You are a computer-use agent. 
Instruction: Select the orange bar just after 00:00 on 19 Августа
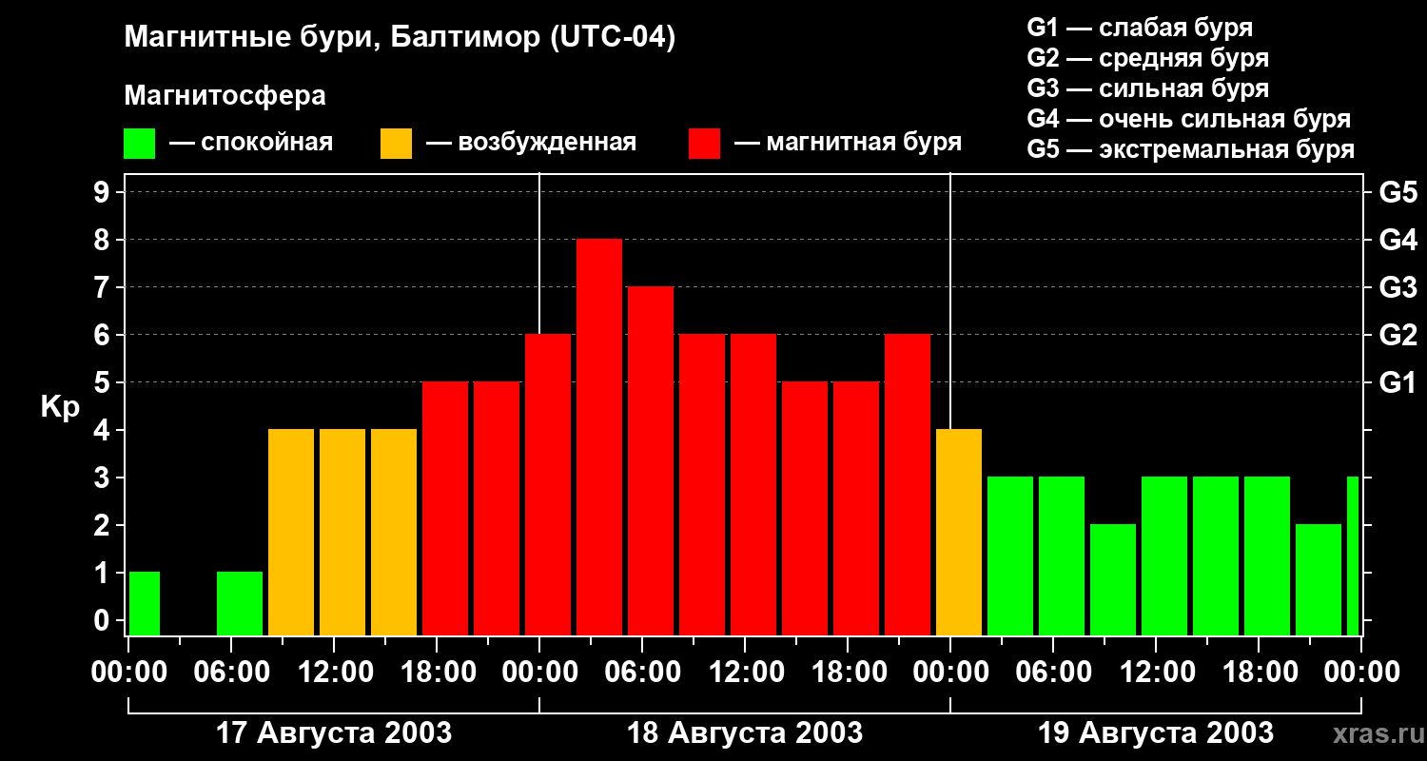pos(959,533)
